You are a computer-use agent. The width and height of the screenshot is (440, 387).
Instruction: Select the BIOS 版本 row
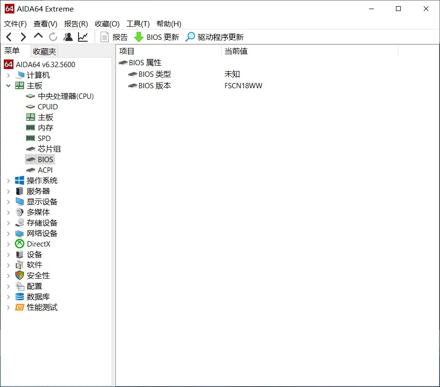[155, 86]
